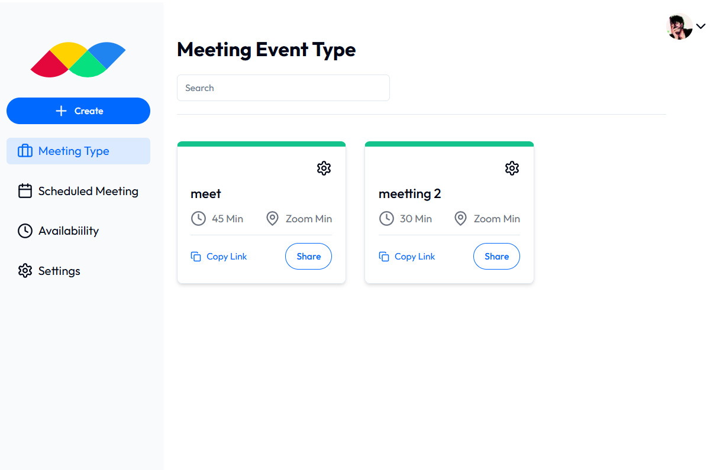723x470 pixels.
Task: Focus the Search input field
Action: (x=283, y=88)
